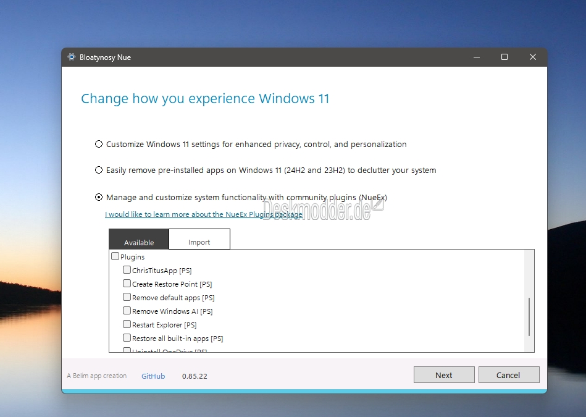The image size is (586, 417).
Task: Check the Create Restore Point [PS] plugin
Action: [127, 284]
